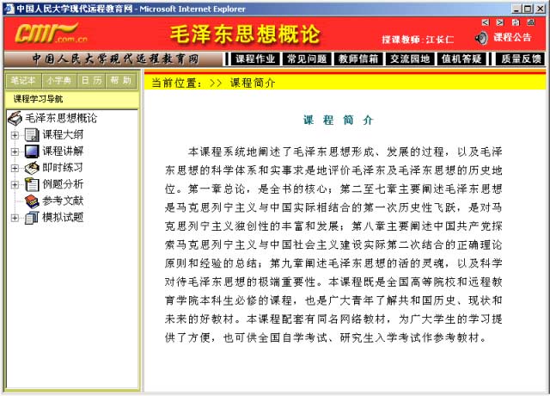
Task: Open the 常见问题 menu item
Action: click(x=307, y=59)
